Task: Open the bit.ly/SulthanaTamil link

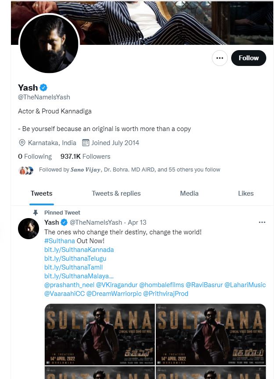Action: coord(73,267)
